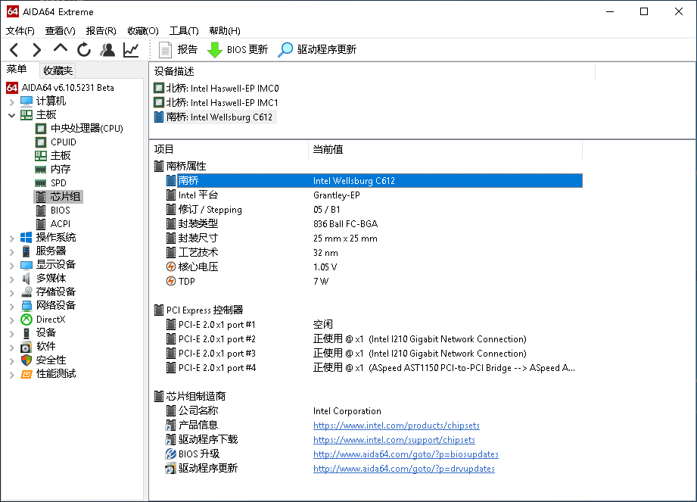Expand the 计算机 tree node
The width and height of the screenshot is (697, 502).
coord(12,101)
